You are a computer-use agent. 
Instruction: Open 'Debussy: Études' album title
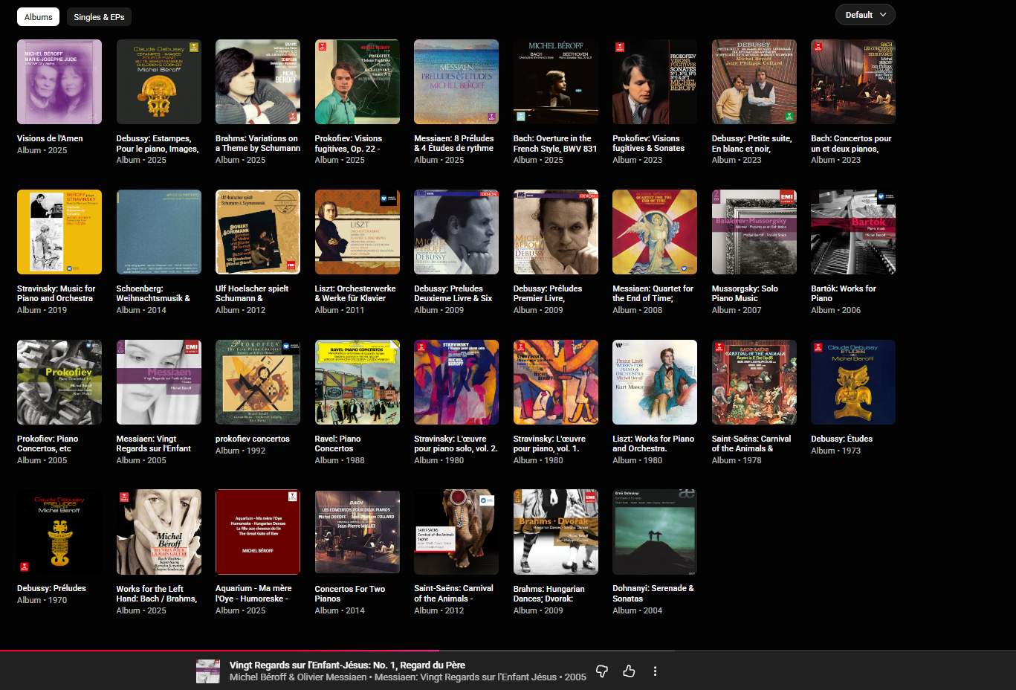(x=842, y=439)
